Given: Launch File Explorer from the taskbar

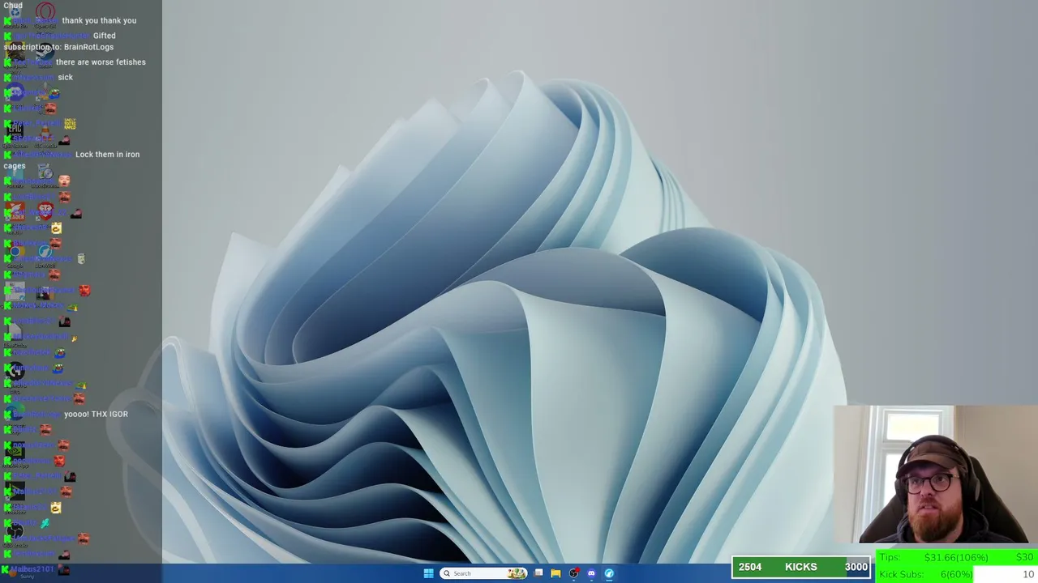Looking at the screenshot, I should pos(555,573).
